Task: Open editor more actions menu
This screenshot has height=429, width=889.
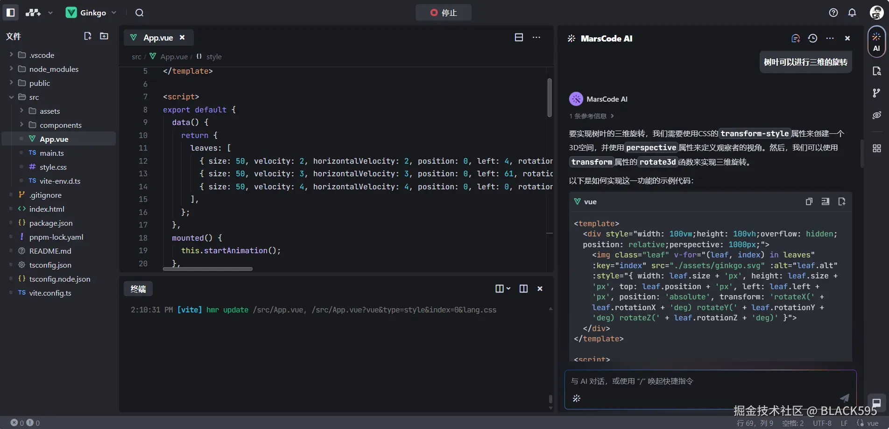Action: [536, 37]
